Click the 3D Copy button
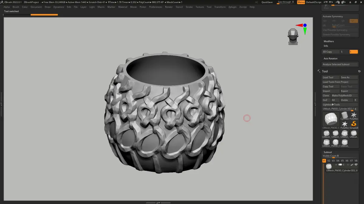 point(331,52)
